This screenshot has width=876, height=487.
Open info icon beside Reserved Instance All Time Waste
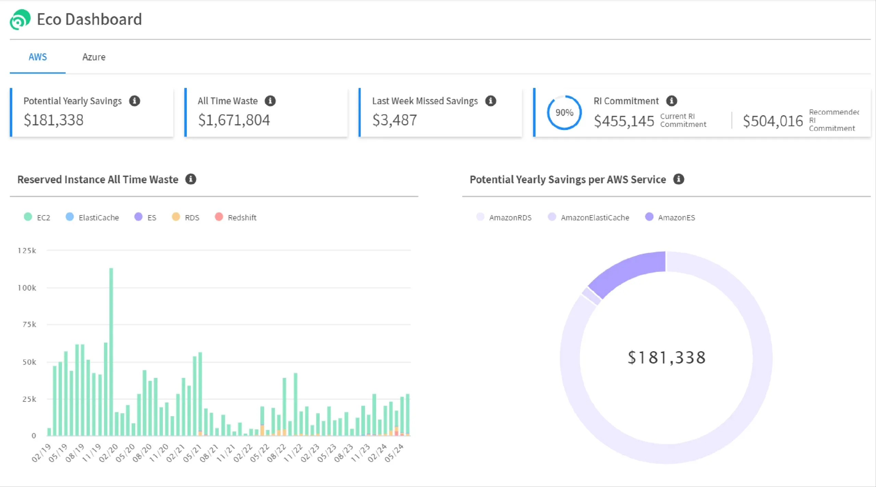tap(191, 179)
